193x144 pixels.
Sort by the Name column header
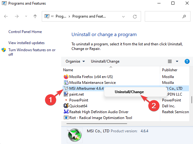[x=68, y=70]
